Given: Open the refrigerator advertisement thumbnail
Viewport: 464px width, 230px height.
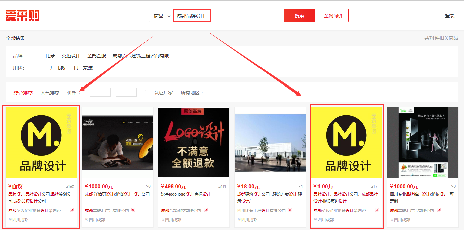Looking at the screenshot, I should point(423,142).
